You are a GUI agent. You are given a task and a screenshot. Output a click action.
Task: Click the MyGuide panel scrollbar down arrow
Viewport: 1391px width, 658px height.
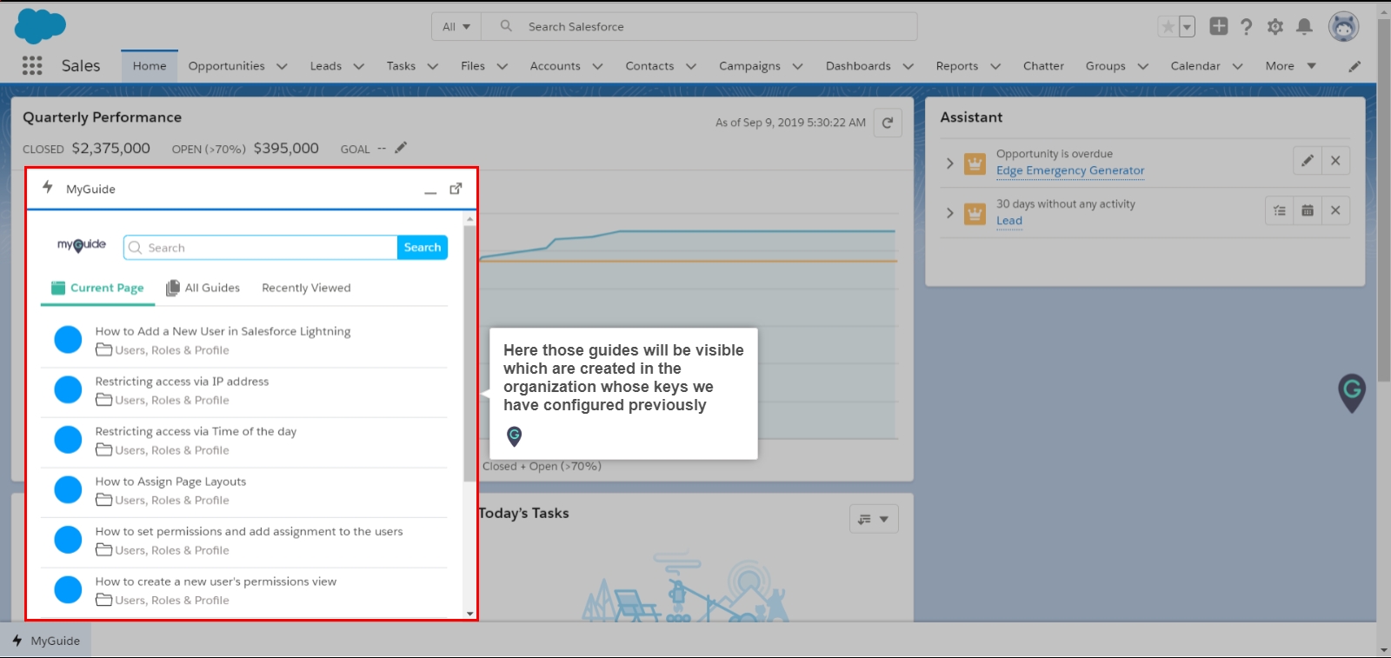click(470, 614)
